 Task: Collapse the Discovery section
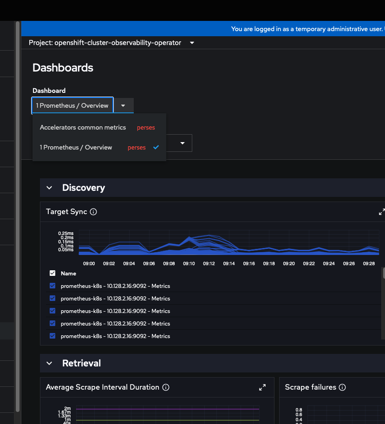50,188
